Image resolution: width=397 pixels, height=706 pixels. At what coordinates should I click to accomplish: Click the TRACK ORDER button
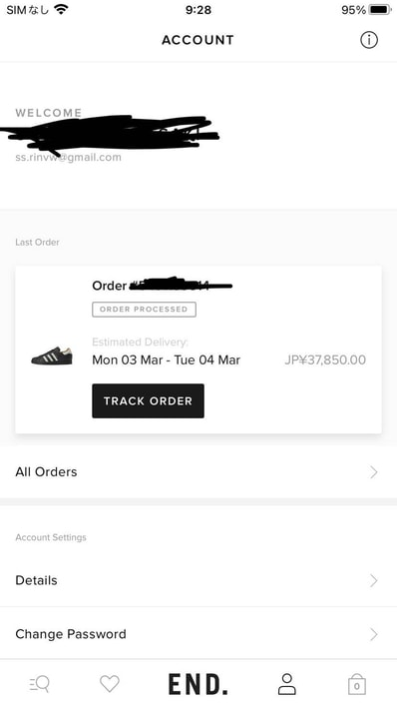click(x=148, y=400)
